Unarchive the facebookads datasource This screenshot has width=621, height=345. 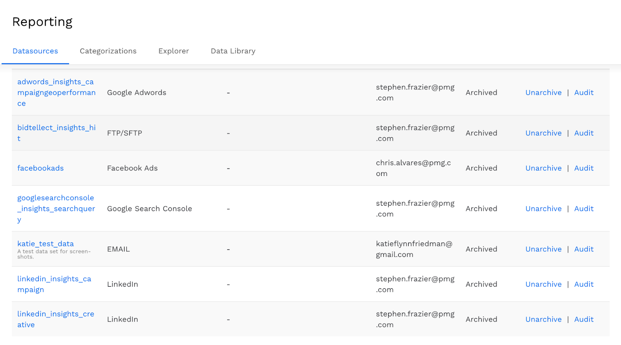pyautogui.click(x=543, y=168)
